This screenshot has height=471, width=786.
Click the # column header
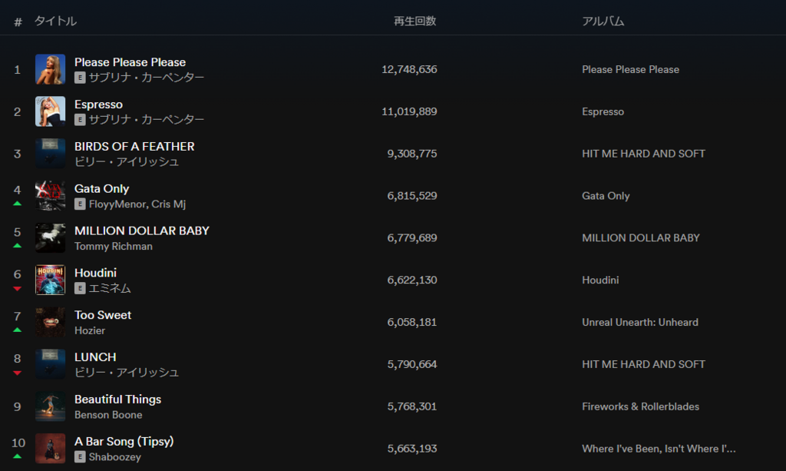pyautogui.click(x=18, y=22)
